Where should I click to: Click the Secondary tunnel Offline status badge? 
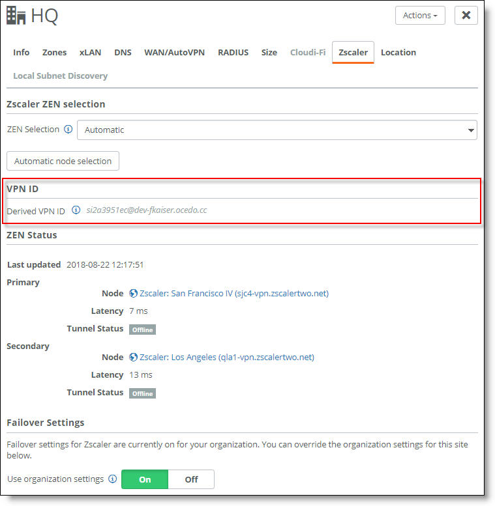click(x=142, y=393)
